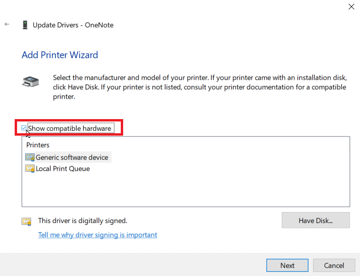Click the device icon beside Update Drivers title

coord(25,25)
